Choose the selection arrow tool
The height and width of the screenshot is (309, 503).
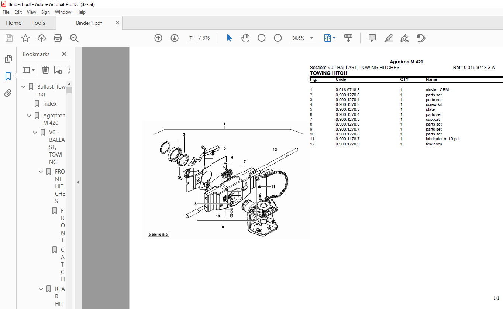[229, 38]
